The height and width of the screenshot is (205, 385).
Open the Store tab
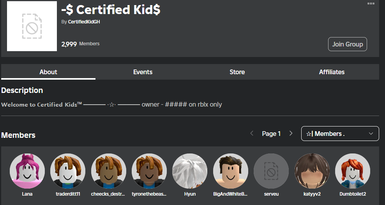pos(237,72)
